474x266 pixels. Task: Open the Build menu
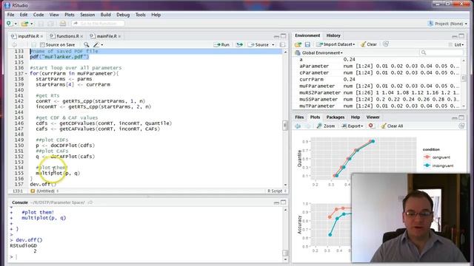[x=105, y=15]
